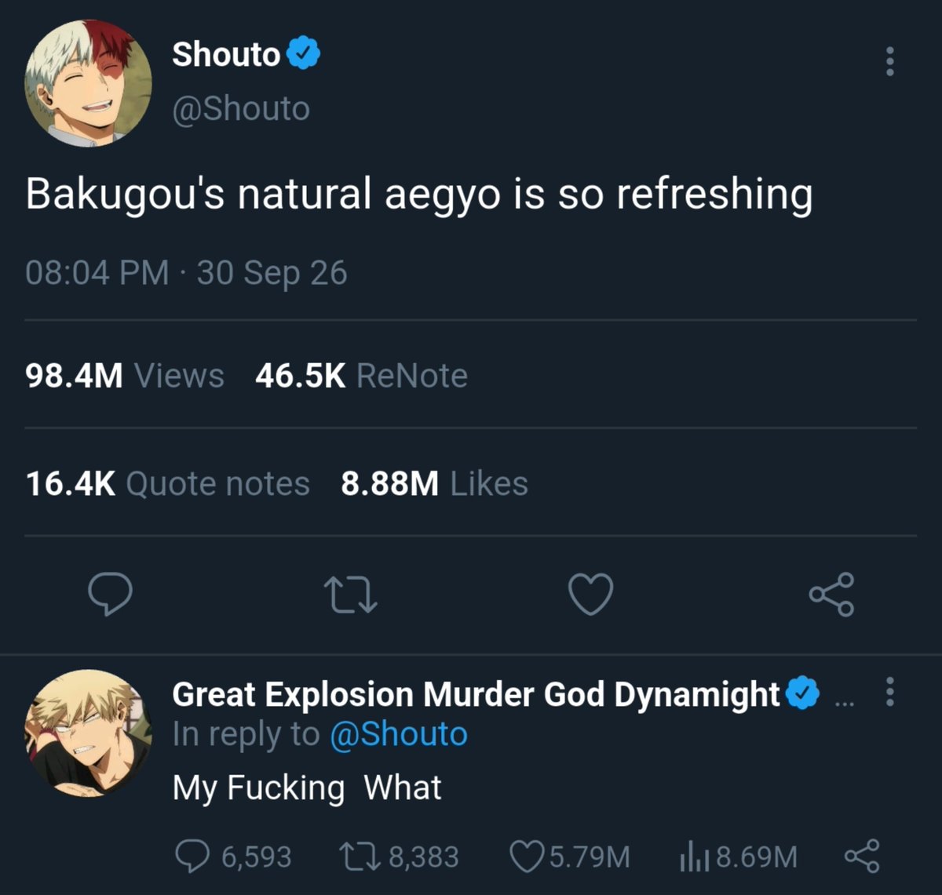Image resolution: width=942 pixels, height=895 pixels.
Task: Share Dynamight's reply via the share icon
Action: [862, 856]
